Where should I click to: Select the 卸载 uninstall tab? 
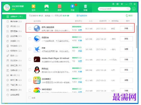point(85,8)
